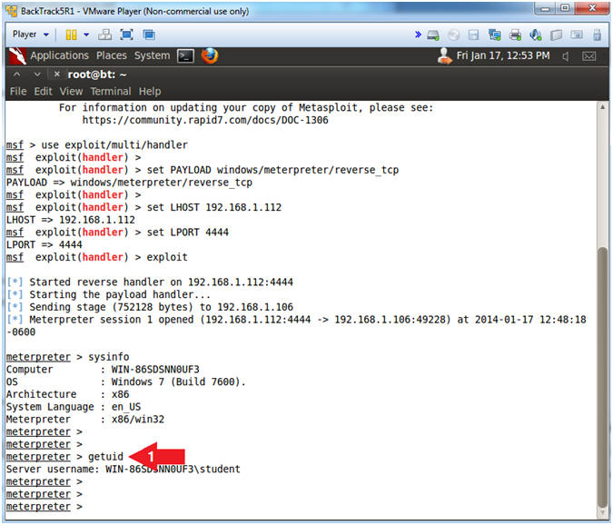Click 'set LPORT 4444' command text
Screen dimensions: 613x525
pos(188,233)
